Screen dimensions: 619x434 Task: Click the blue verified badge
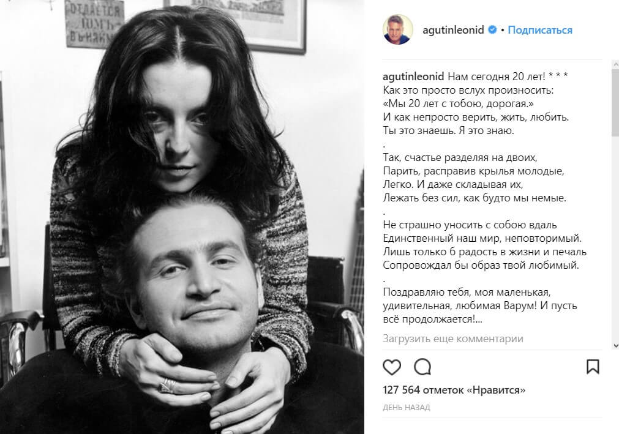pos(492,30)
